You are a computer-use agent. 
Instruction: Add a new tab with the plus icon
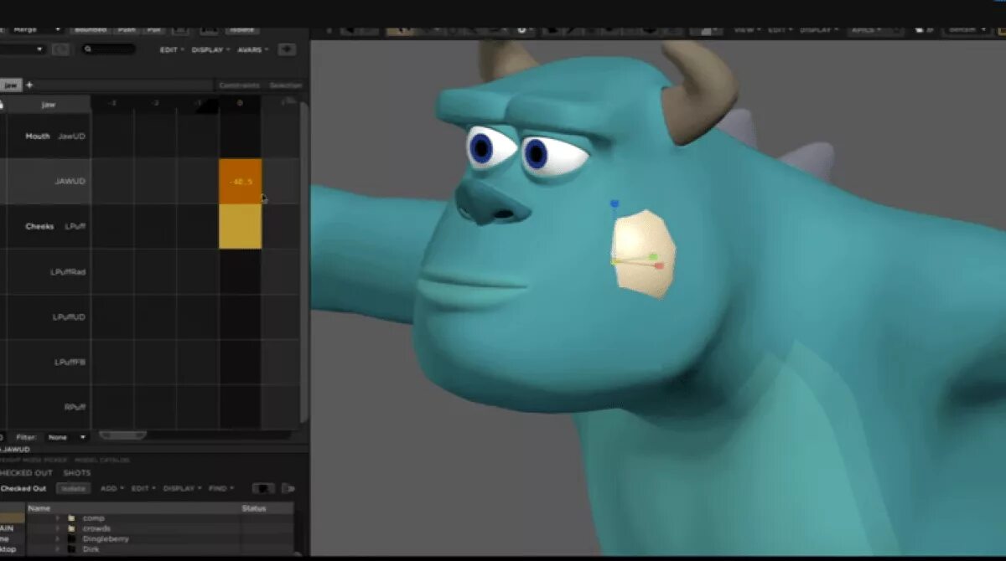click(x=29, y=85)
